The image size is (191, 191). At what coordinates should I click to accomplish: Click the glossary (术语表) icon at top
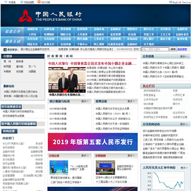click(x=6, y=2)
